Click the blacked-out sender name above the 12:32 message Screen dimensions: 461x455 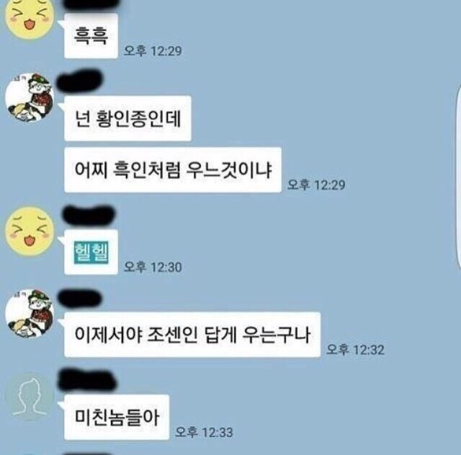click(x=79, y=299)
